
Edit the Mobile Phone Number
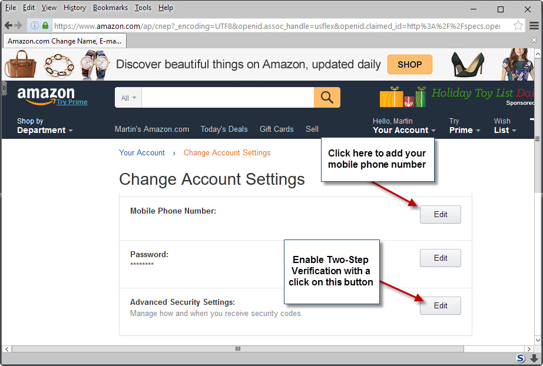click(440, 214)
